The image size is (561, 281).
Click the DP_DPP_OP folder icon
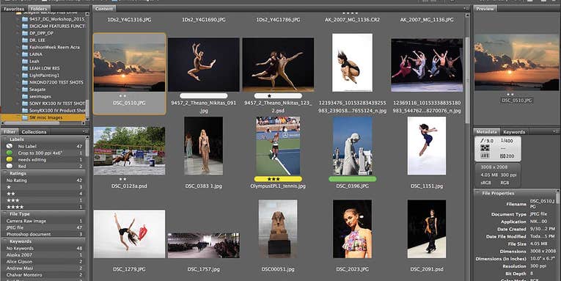point(25,33)
